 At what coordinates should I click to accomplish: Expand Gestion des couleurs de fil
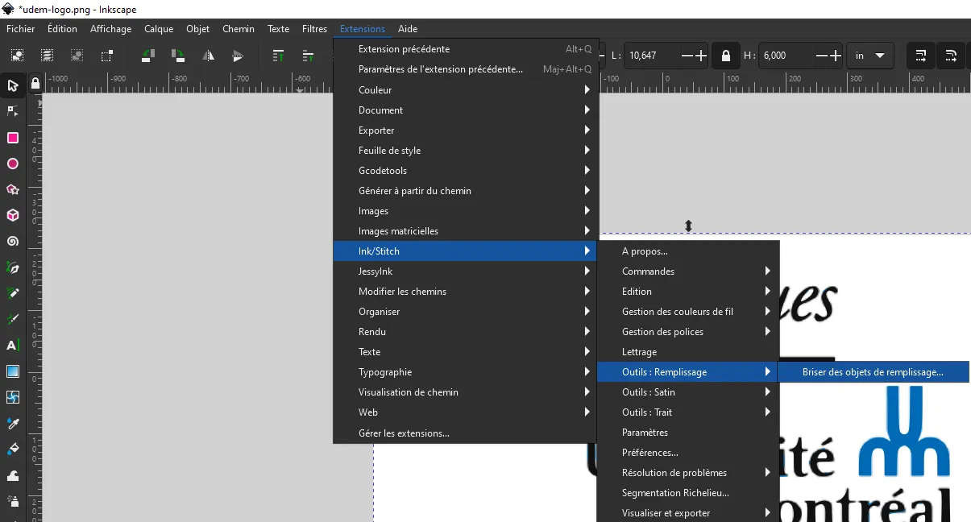[688, 312]
